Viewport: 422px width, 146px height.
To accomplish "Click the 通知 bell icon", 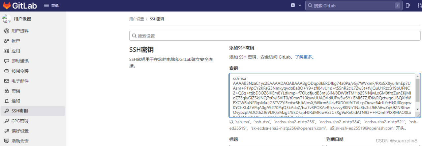I will (6, 101).
